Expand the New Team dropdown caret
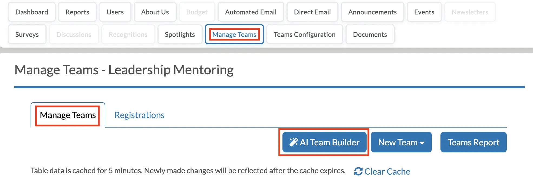 pos(422,143)
